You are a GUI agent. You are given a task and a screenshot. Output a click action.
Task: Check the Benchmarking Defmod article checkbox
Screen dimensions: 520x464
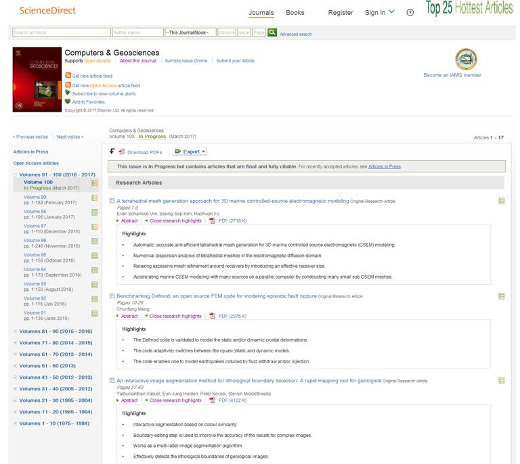[x=112, y=296]
